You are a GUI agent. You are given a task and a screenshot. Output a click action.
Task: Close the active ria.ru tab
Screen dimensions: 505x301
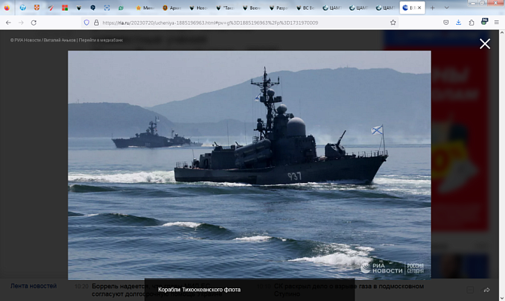coord(419,8)
